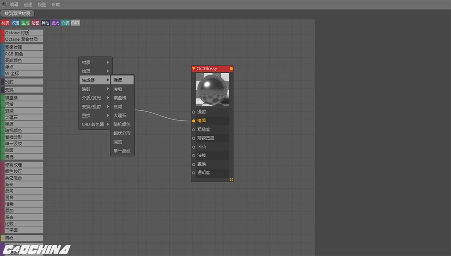
Task: Click the 法线 input port circle
Action: click(x=194, y=156)
